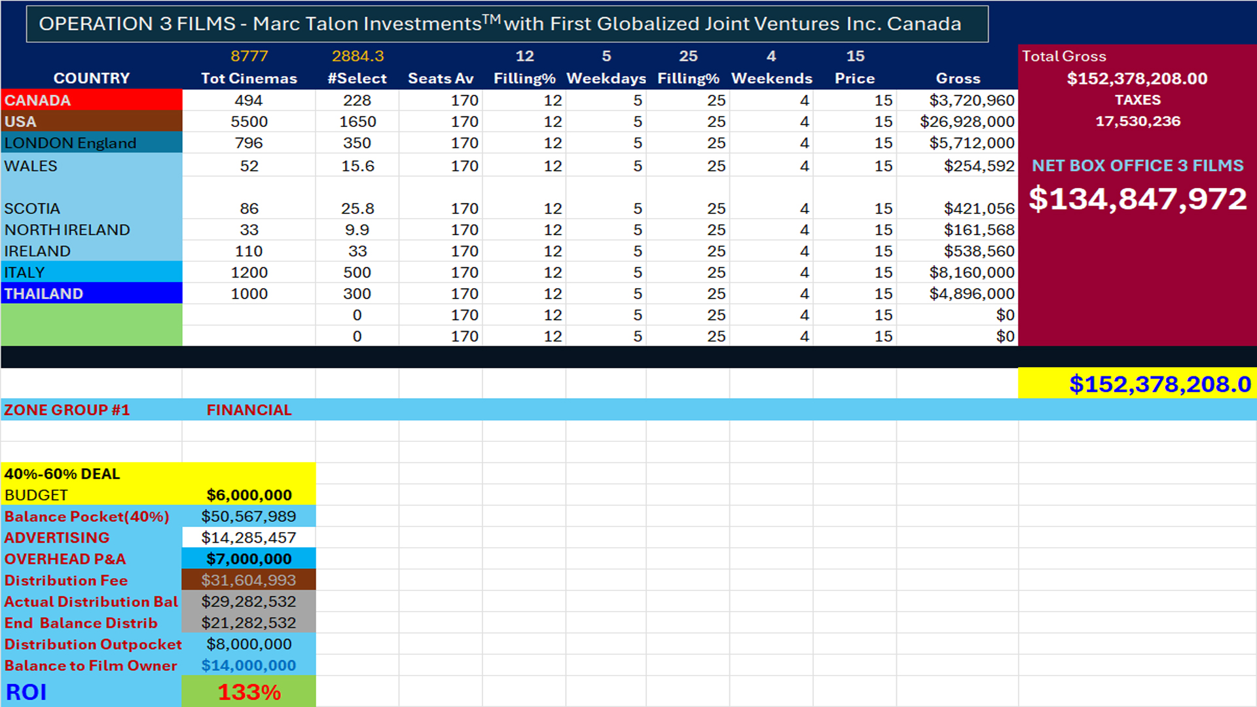Select the OPERATION 3 FILMS title banner
The height and width of the screenshot is (707, 1257).
pos(507,24)
